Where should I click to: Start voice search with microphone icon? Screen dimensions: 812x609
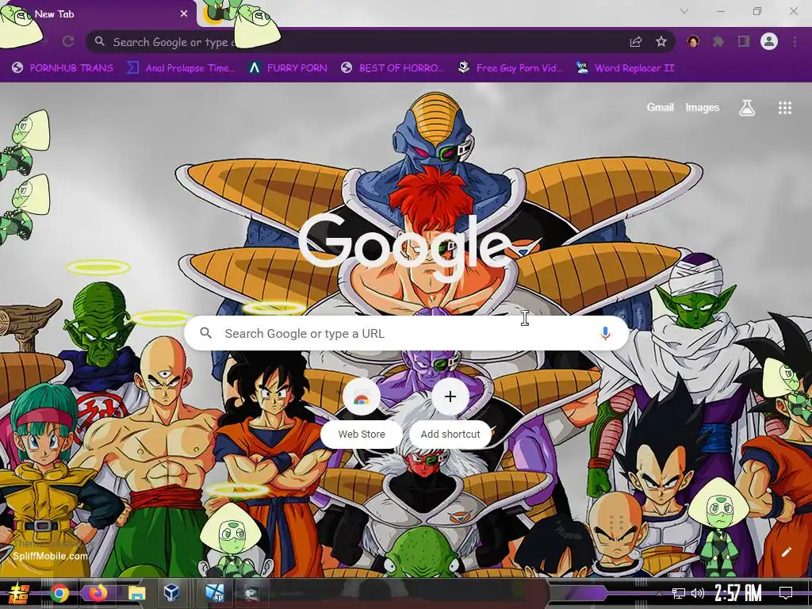(x=605, y=333)
